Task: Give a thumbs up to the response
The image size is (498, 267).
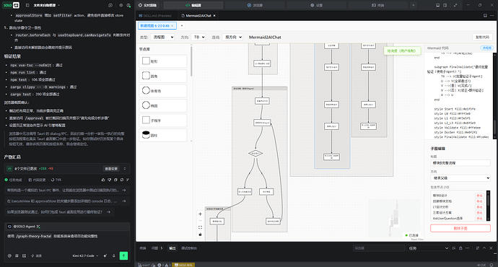Action: pyautogui.click(x=103, y=180)
